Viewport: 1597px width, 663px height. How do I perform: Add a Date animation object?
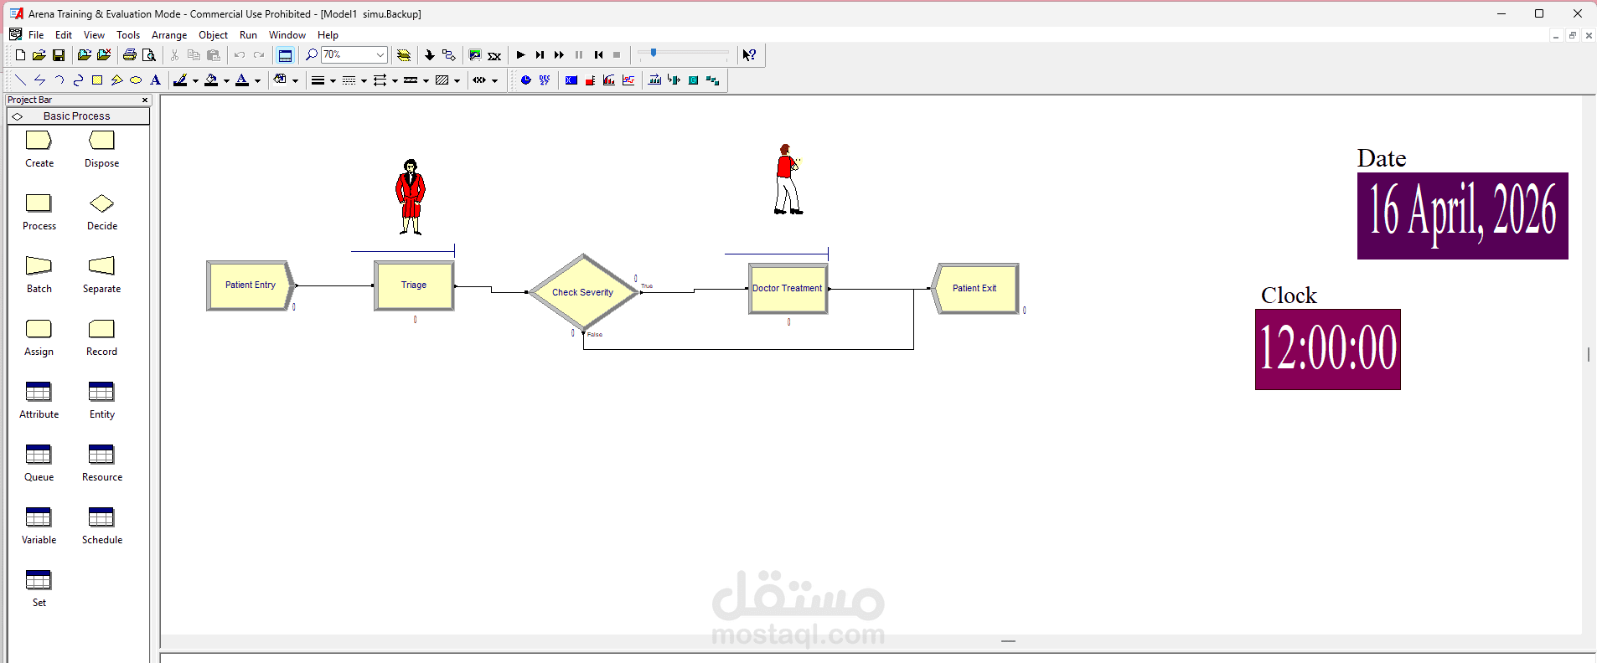click(x=545, y=80)
